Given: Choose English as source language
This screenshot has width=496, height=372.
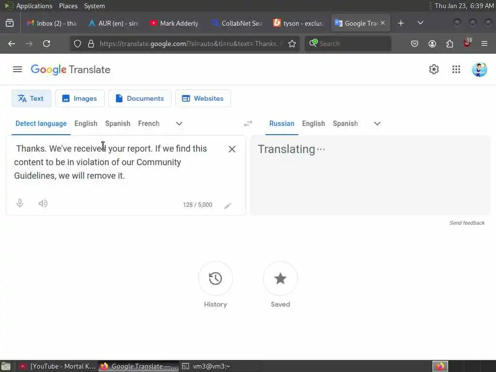Looking at the screenshot, I should 86,124.
